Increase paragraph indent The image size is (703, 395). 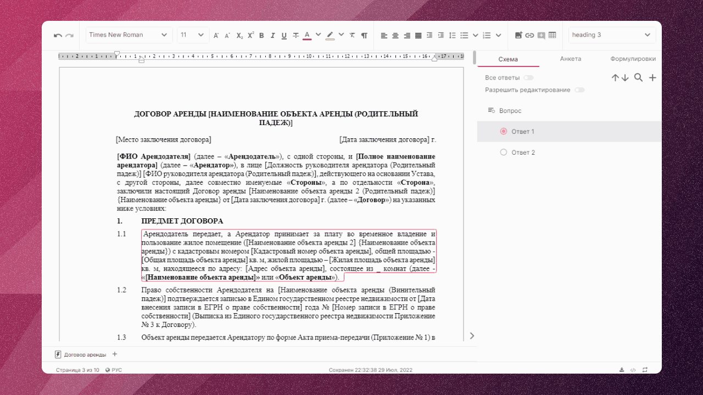[x=441, y=35]
